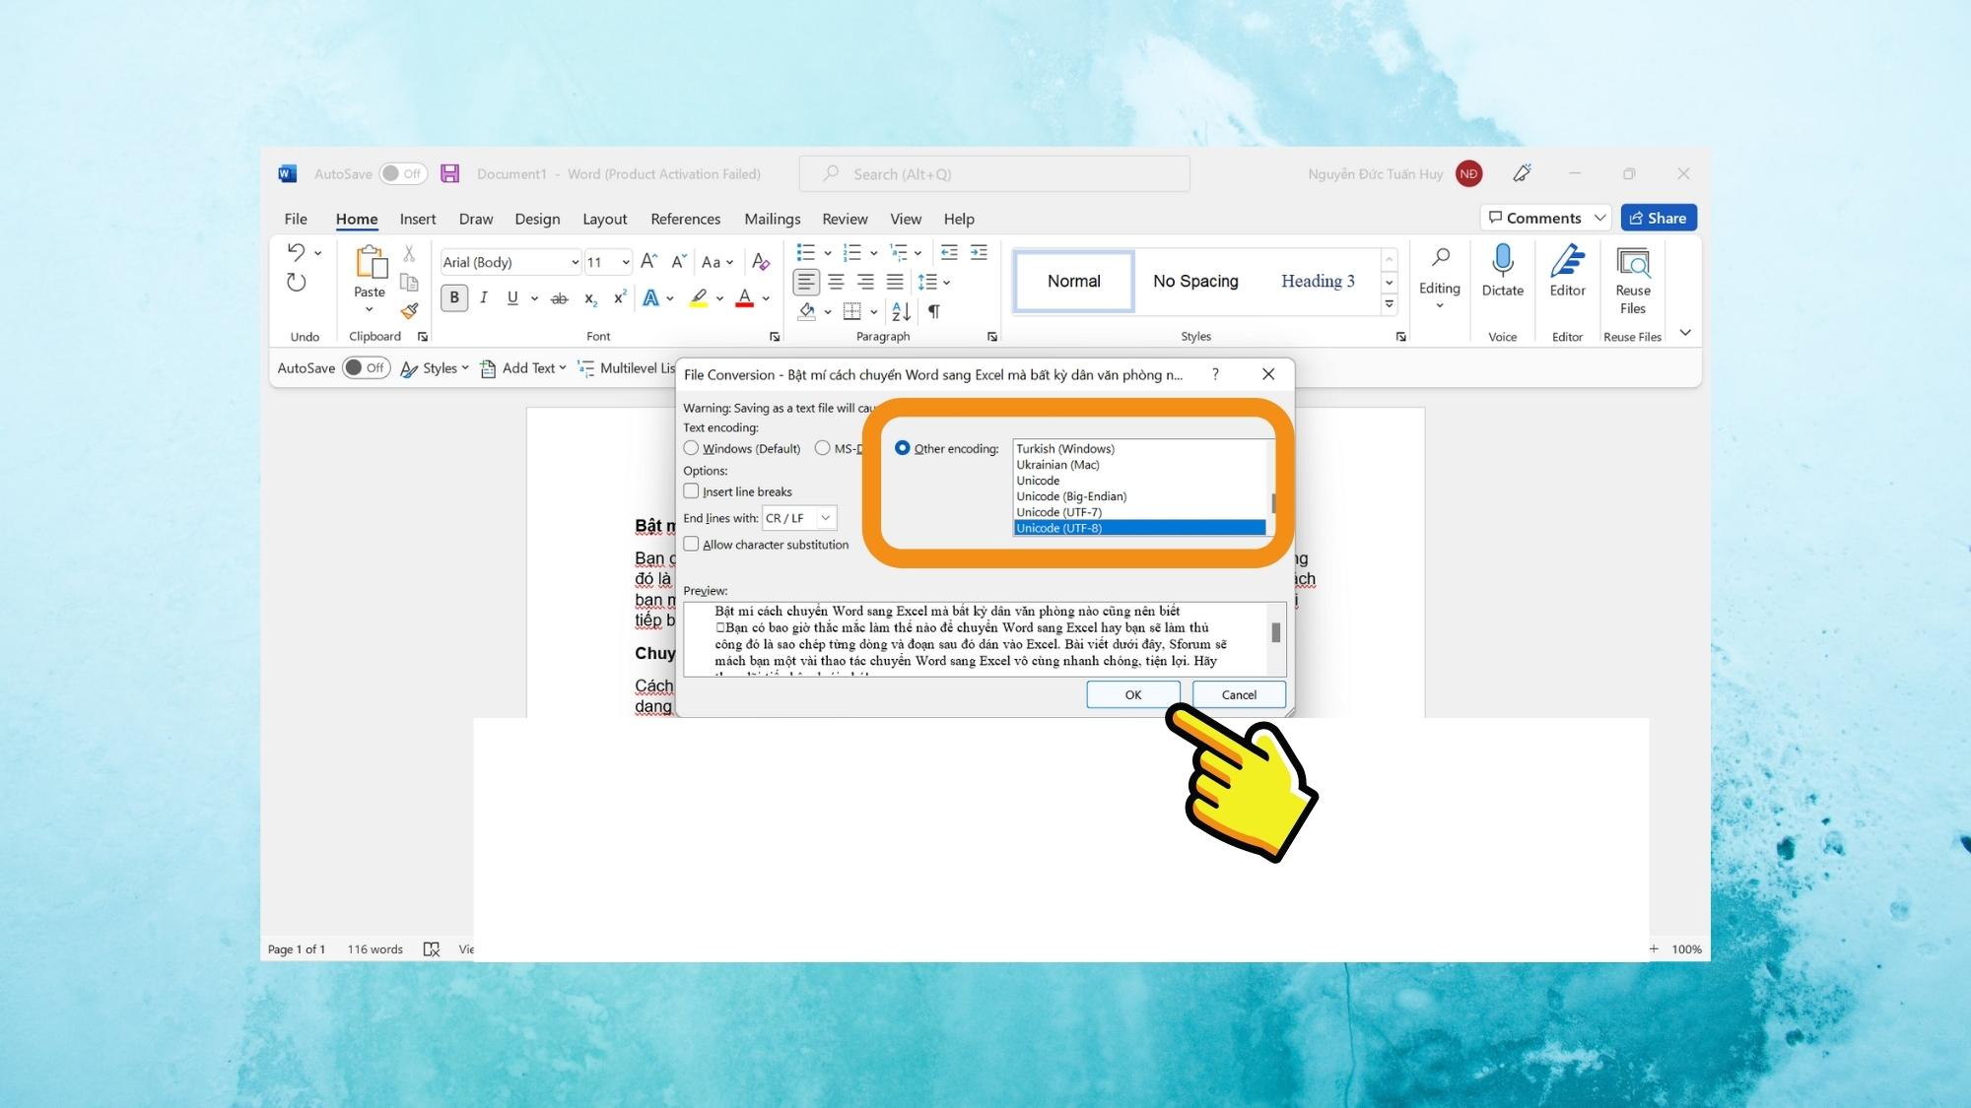Enable Insert line breaks checkbox
1971x1108 pixels.
tap(692, 489)
